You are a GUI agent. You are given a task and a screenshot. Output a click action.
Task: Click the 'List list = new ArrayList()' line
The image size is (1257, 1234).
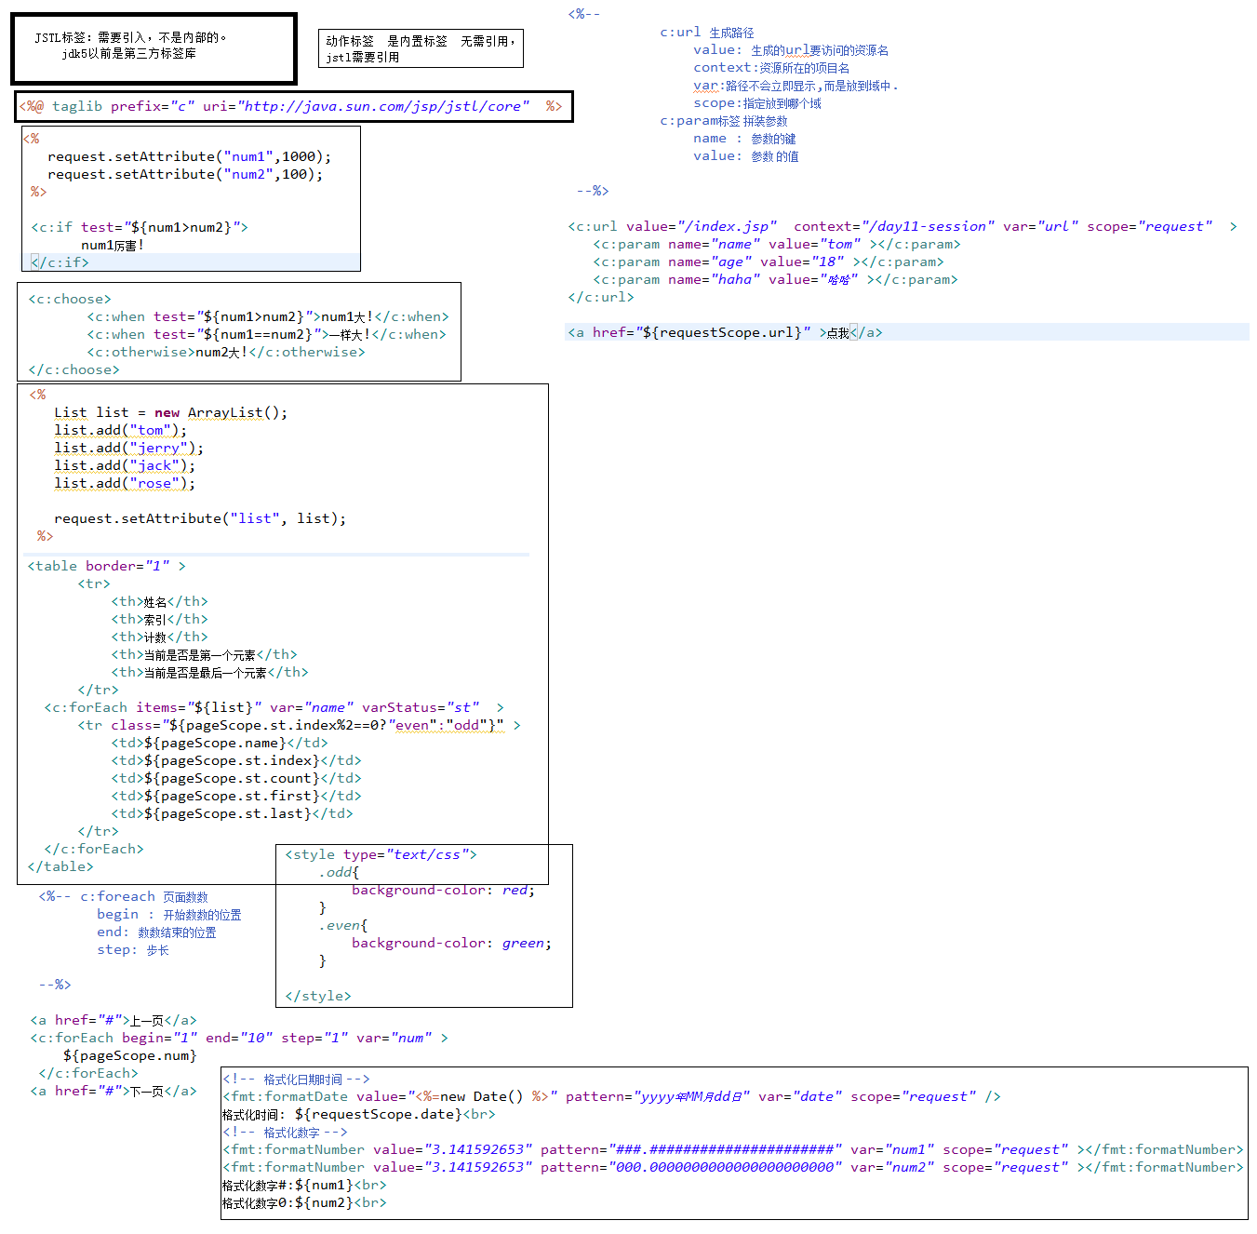pos(170,412)
